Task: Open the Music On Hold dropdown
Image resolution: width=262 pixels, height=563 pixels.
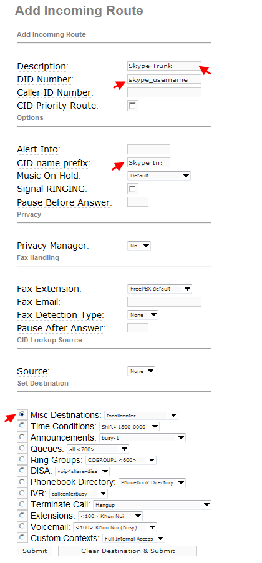Action: pos(159,176)
